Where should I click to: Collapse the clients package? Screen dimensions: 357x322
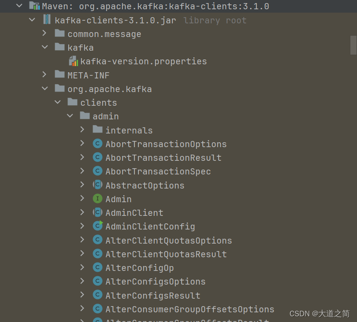tap(58, 102)
